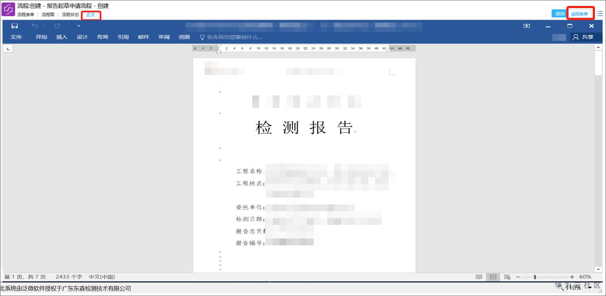
Task: Click the zoom slider handle
Action: (535, 277)
